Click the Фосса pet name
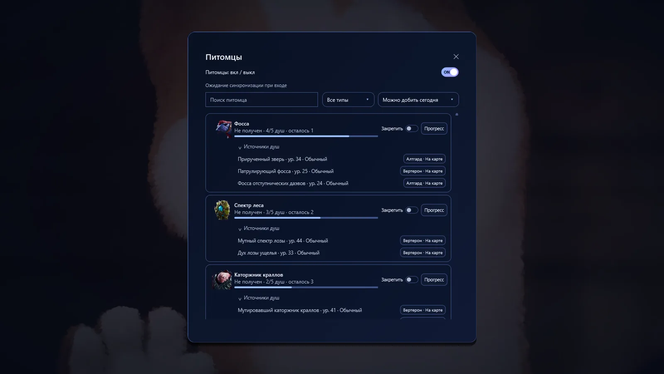Image resolution: width=664 pixels, height=374 pixels. pos(242,123)
